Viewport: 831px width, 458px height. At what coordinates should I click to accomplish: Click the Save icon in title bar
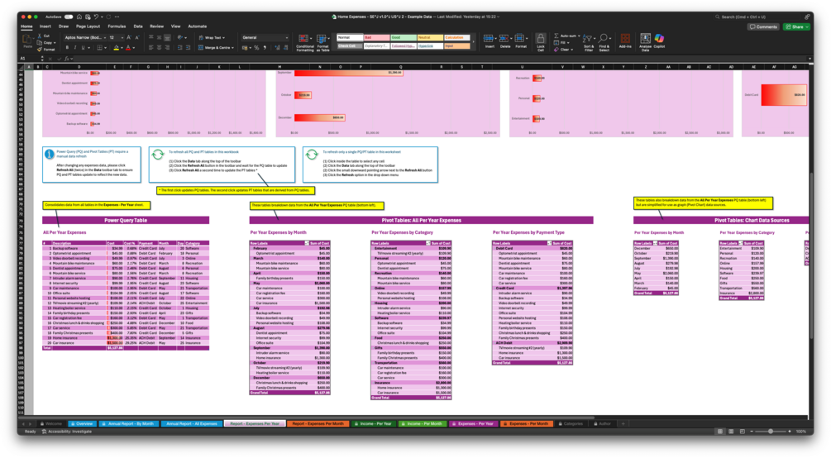pyautogui.click(x=88, y=17)
